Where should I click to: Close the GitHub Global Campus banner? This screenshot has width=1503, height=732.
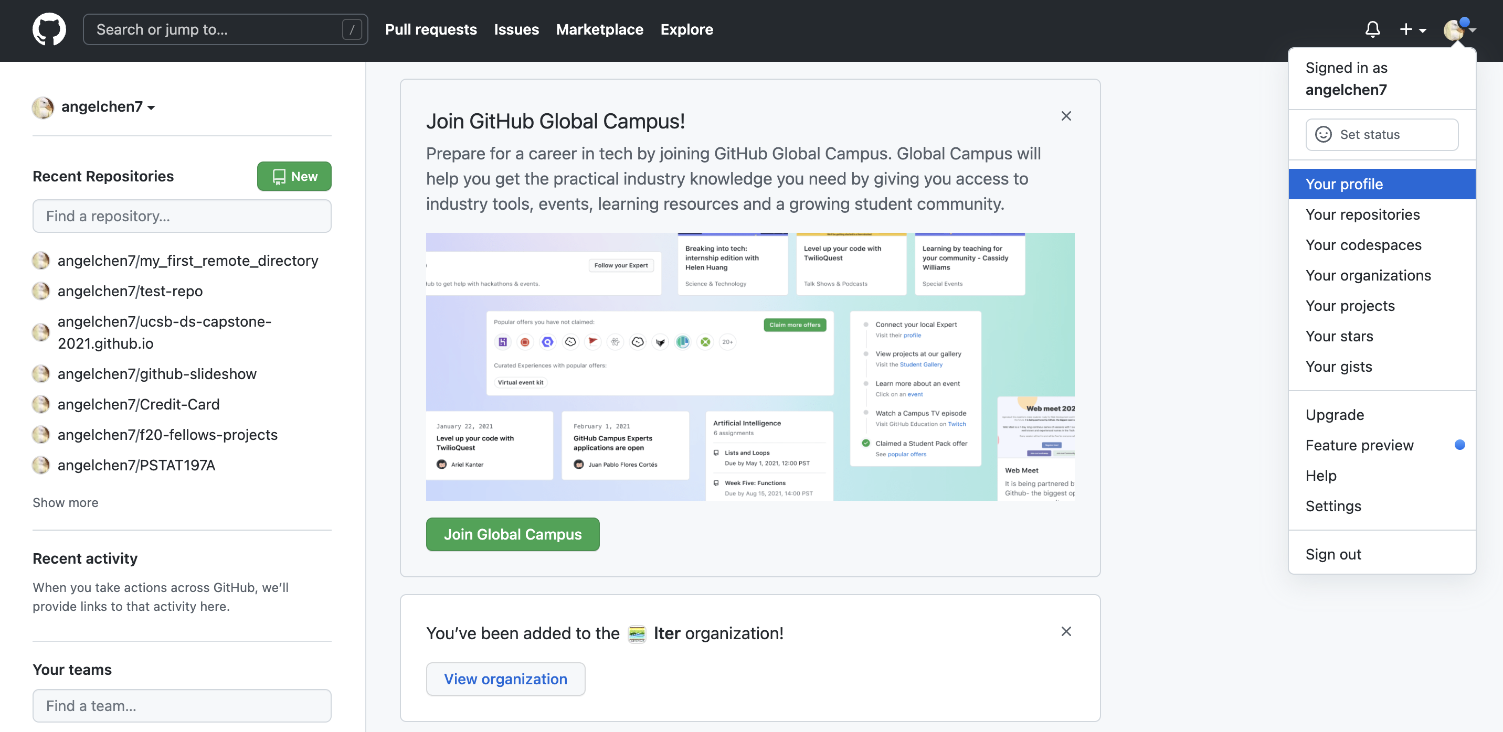(1067, 116)
